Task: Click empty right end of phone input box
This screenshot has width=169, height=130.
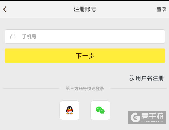Action: 151,36
